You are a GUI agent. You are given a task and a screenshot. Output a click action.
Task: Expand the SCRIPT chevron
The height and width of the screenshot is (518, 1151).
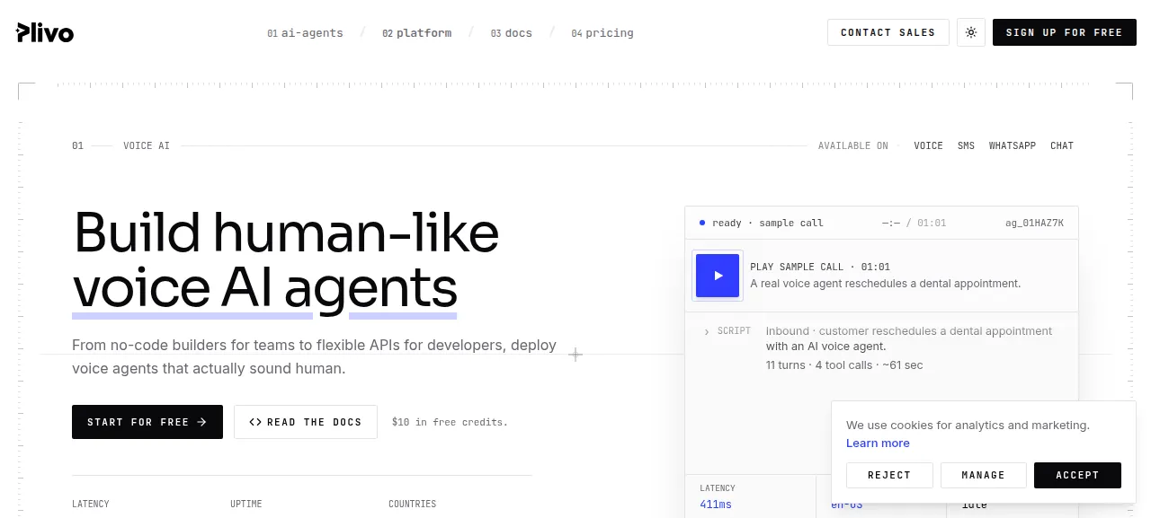tap(707, 332)
